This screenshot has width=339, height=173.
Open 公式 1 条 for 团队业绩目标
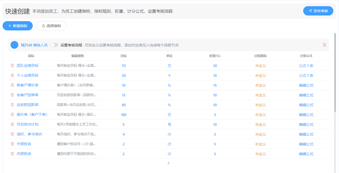click(x=306, y=66)
